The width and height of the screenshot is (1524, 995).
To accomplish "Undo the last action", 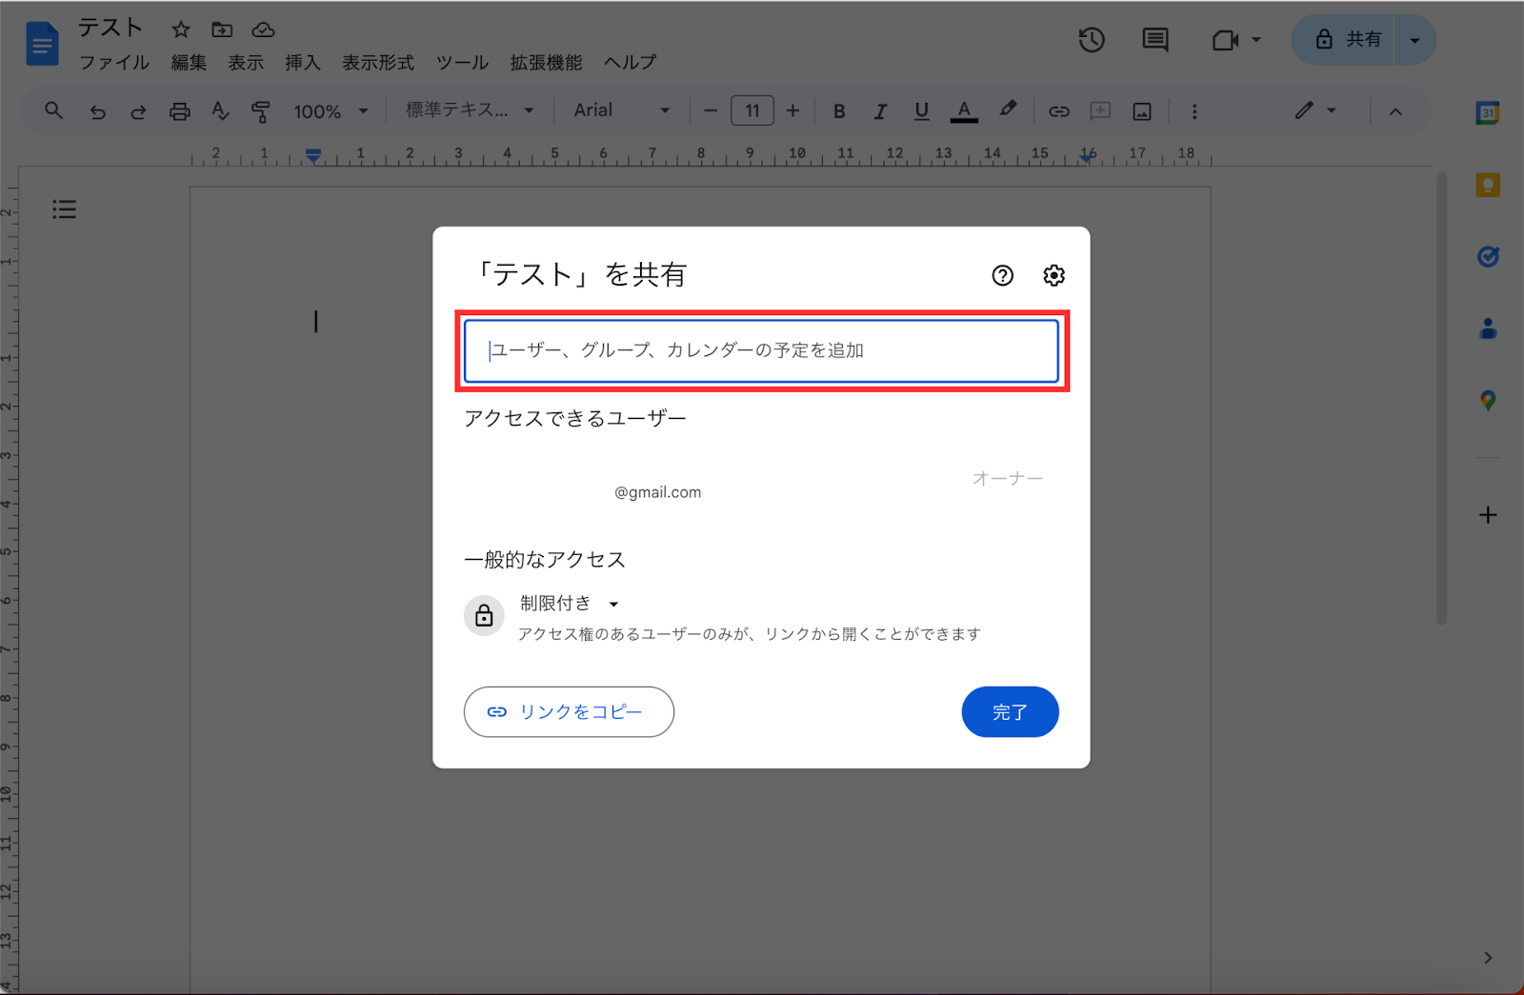I will (x=97, y=111).
